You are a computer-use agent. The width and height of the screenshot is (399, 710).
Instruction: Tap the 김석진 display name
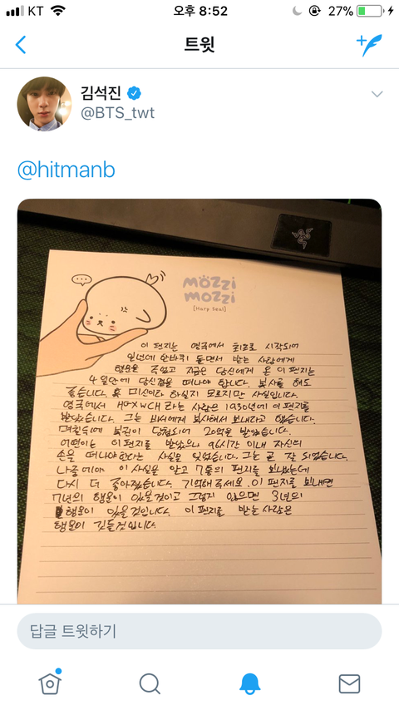tap(101, 93)
